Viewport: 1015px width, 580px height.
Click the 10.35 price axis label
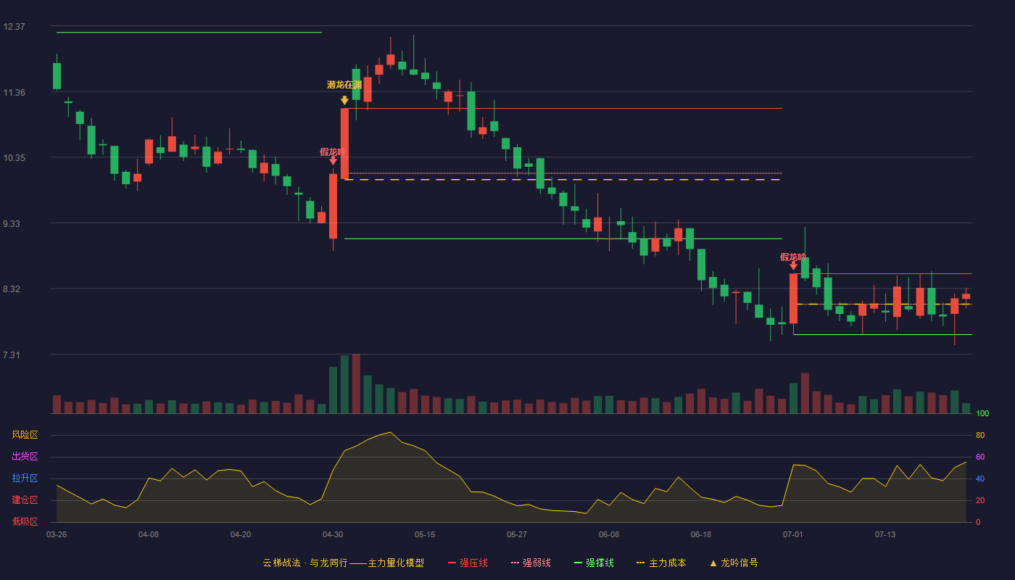pyautogui.click(x=14, y=158)
